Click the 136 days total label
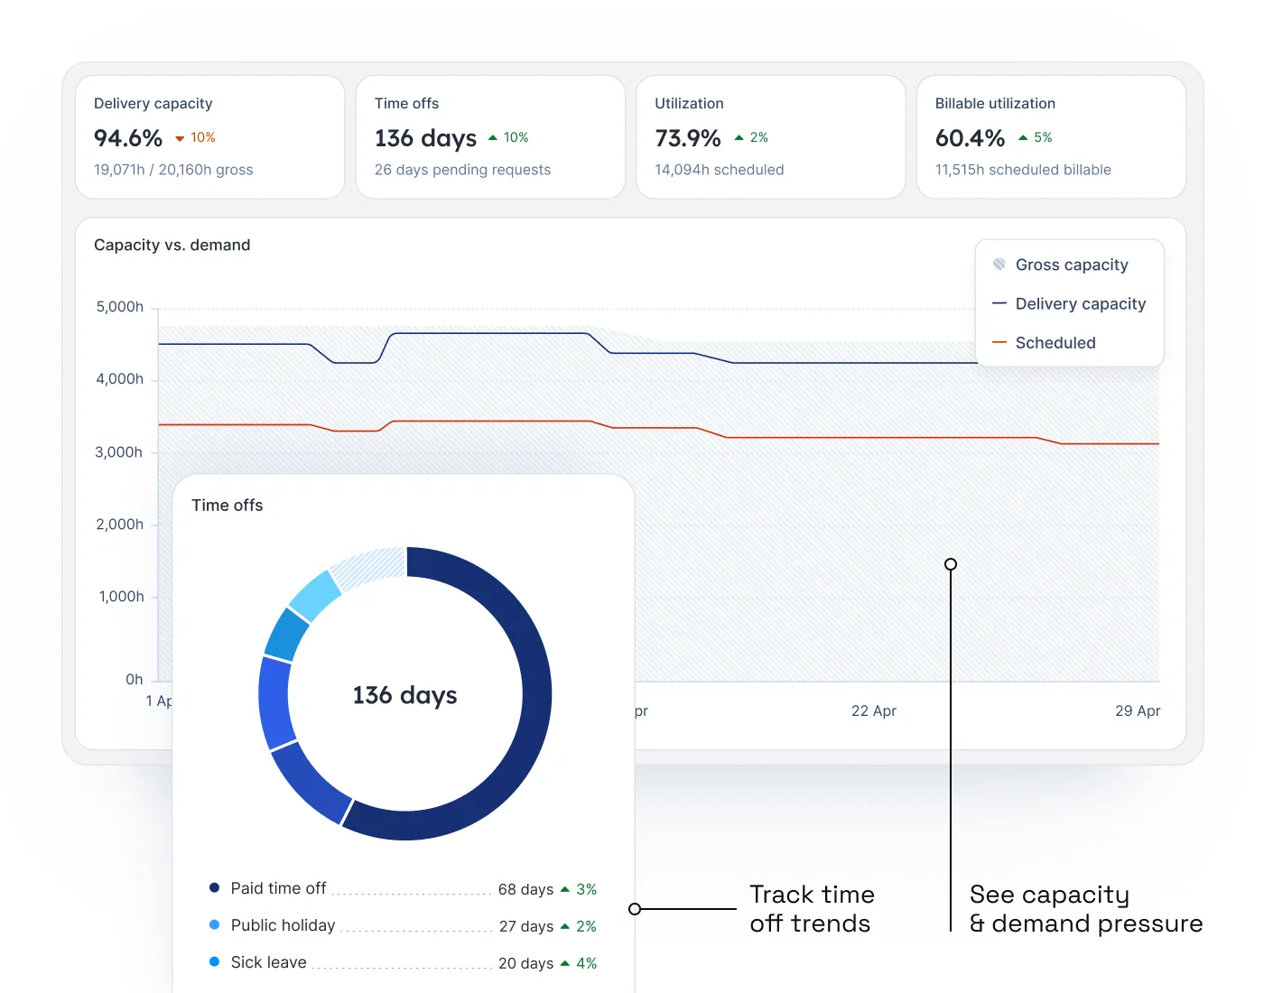 [x=404, y=695]
